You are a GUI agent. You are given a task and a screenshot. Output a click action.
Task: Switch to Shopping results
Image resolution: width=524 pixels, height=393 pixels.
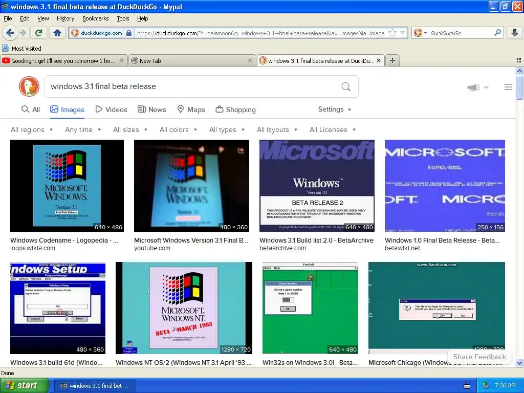tap(235, 110)
